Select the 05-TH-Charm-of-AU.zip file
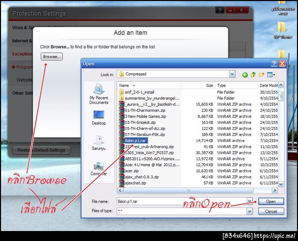The image size is (298, 241). [142, 128]
